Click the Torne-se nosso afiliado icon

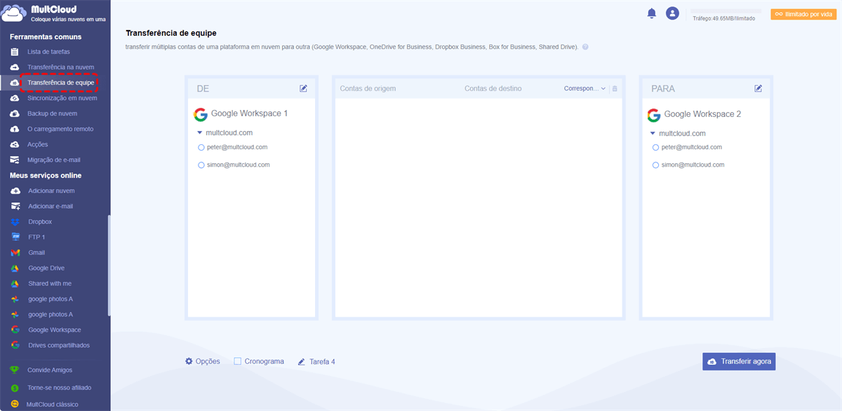[x=15, y=387]
